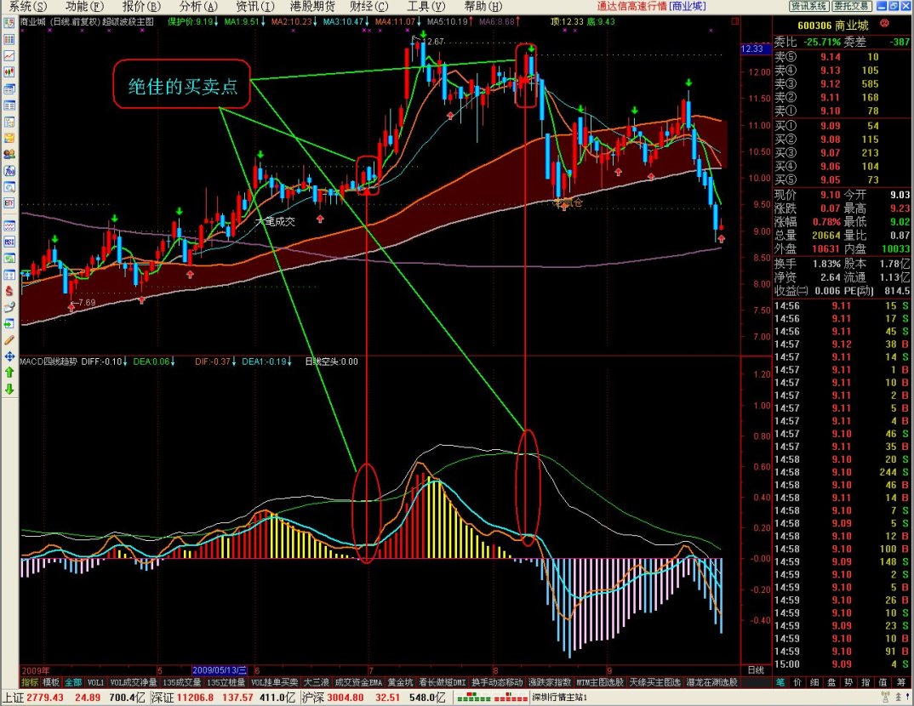Switch to 黄金坑 indicator tab

click(401, 682)
